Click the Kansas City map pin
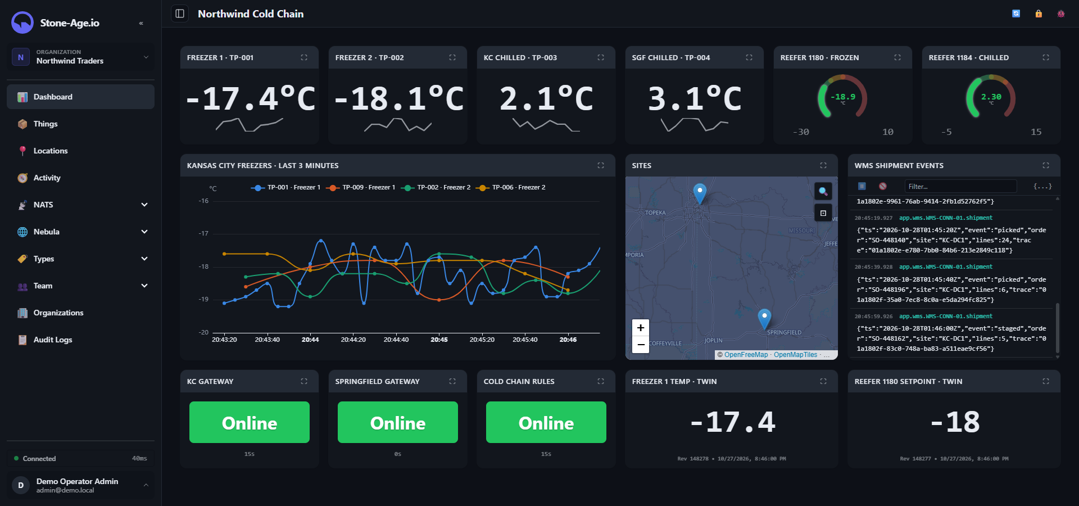Viewport: 1079px width, 506px height. [700, 193]
